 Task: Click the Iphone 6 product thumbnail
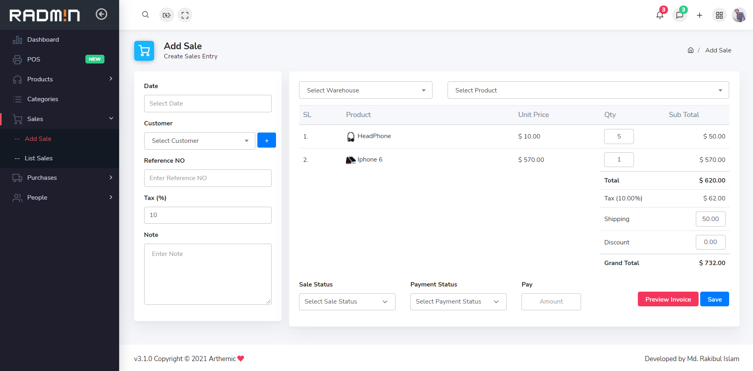pos(351,160)
